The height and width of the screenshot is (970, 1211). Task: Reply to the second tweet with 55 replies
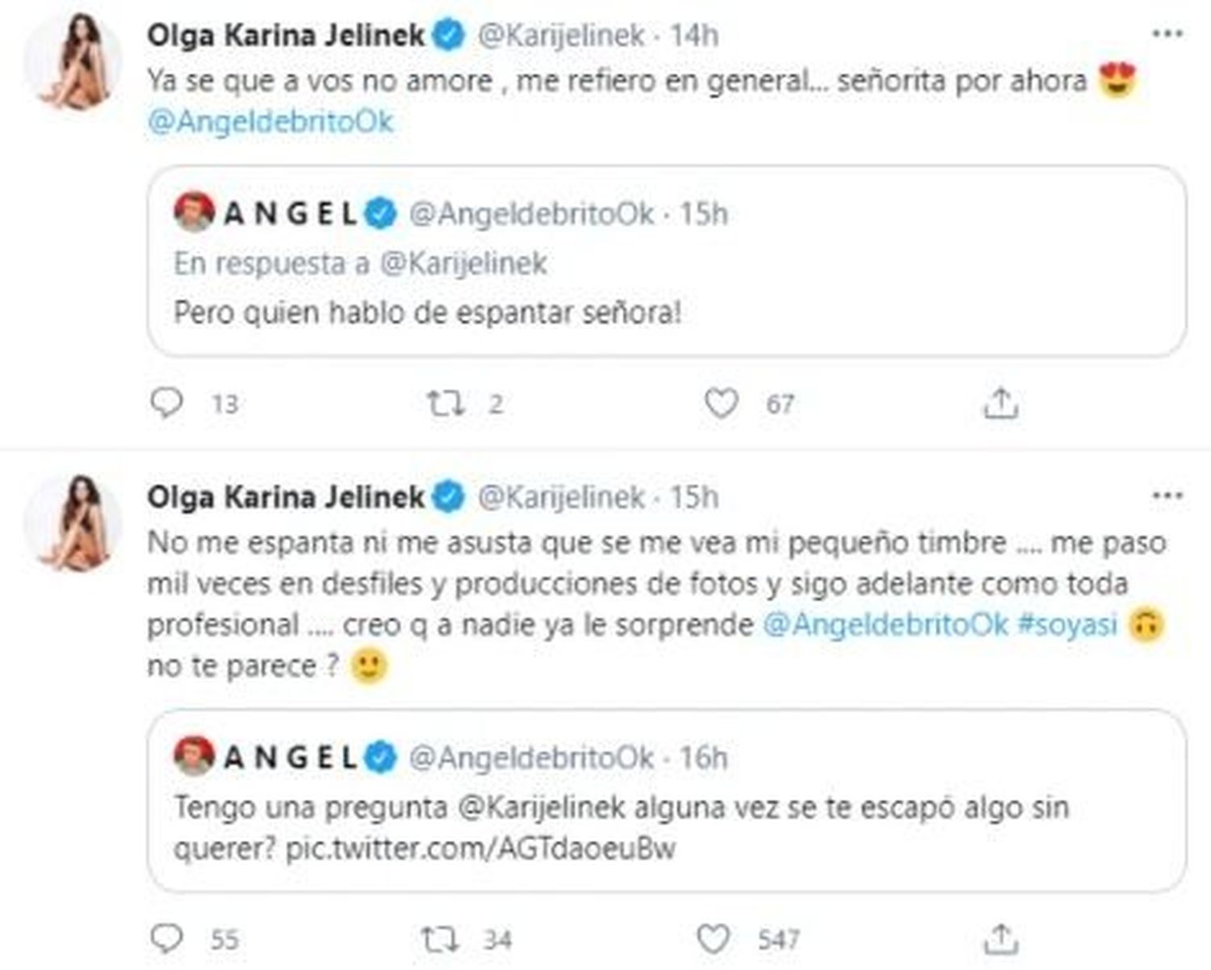pyautogui.click(x=167, y=939)
